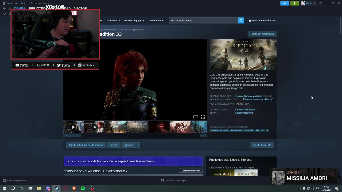Open Gestionar descargas at the bottom

(173, 181)
